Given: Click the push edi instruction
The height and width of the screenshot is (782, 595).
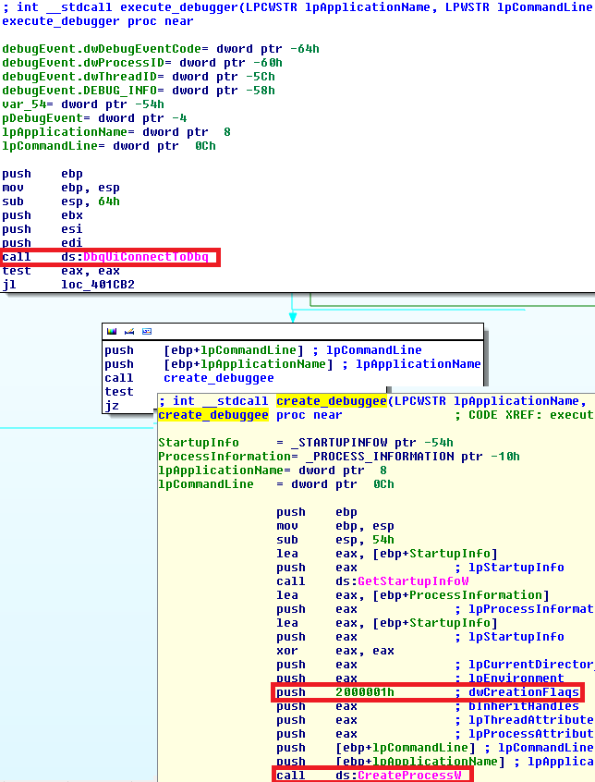Looking at the screenshot, I should (42, 243).
